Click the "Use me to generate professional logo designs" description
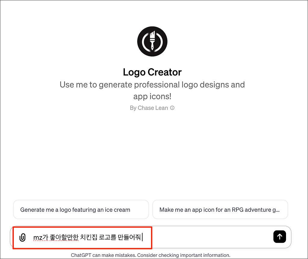This screenshot has height=259, width=308. [x=152, y=90]
